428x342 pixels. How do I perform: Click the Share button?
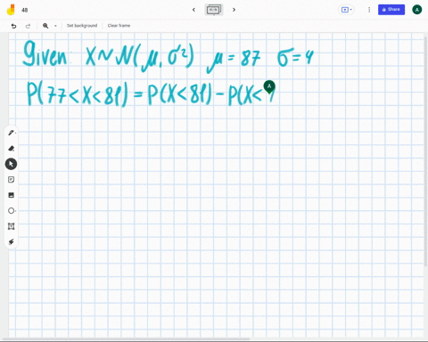point(391,10)
